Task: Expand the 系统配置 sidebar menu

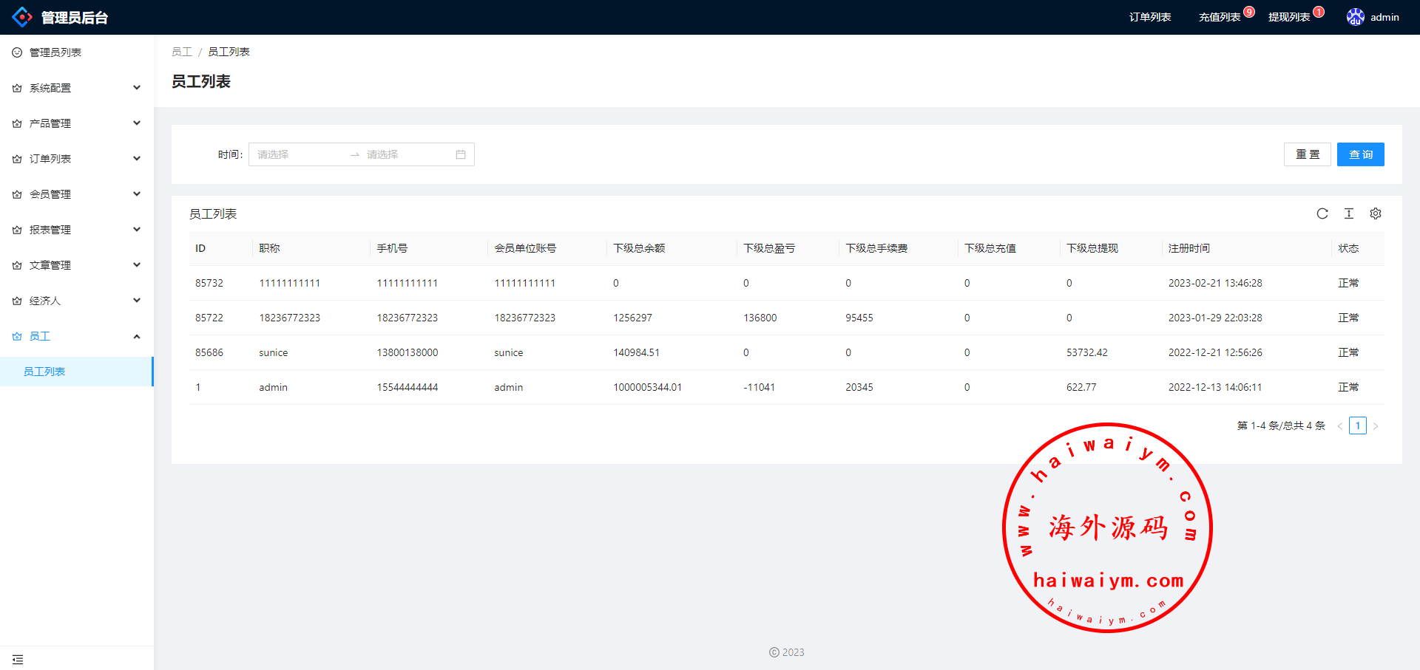Action: tap(76, 88)
